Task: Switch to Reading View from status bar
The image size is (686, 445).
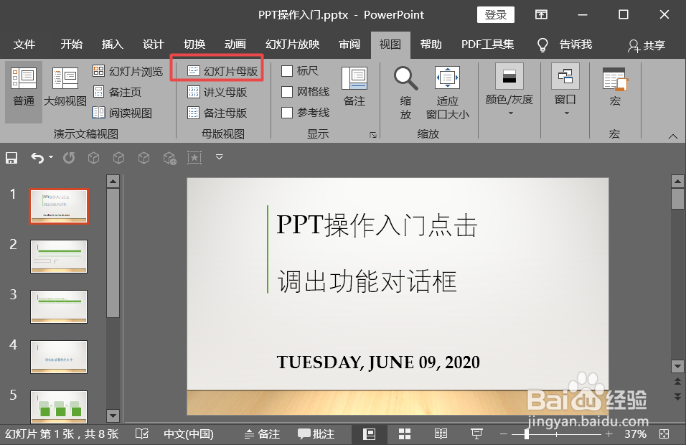Action: (441, 434)
